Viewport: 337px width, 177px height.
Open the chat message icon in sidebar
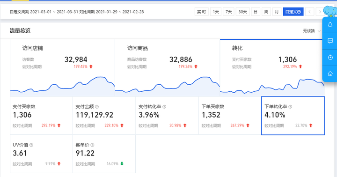(x=330, y=41)
